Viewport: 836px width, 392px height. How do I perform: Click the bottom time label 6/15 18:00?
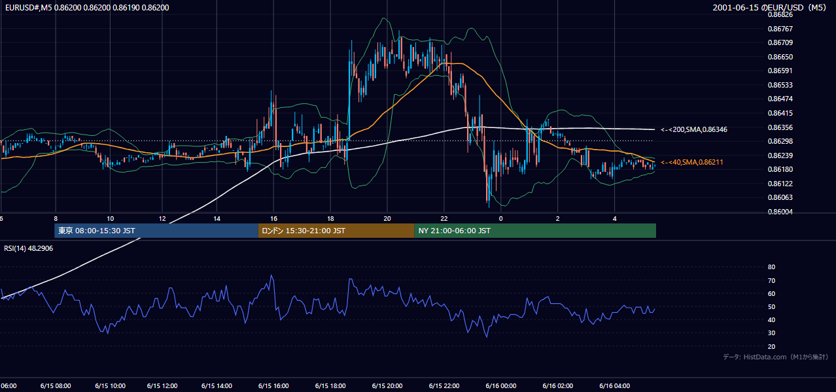(x=331, y=386)
